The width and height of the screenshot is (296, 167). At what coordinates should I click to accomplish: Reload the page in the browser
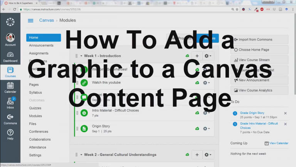15,9
